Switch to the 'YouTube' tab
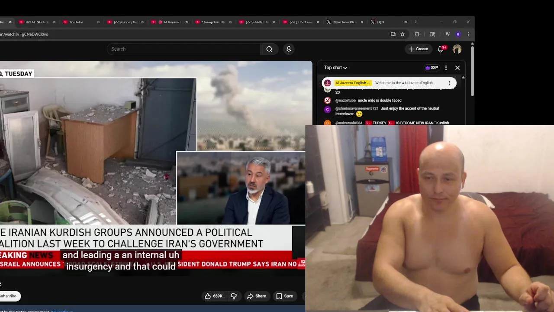554x312 pixels. 81,22
